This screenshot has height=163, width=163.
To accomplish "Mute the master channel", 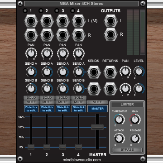I will point(97,102).
